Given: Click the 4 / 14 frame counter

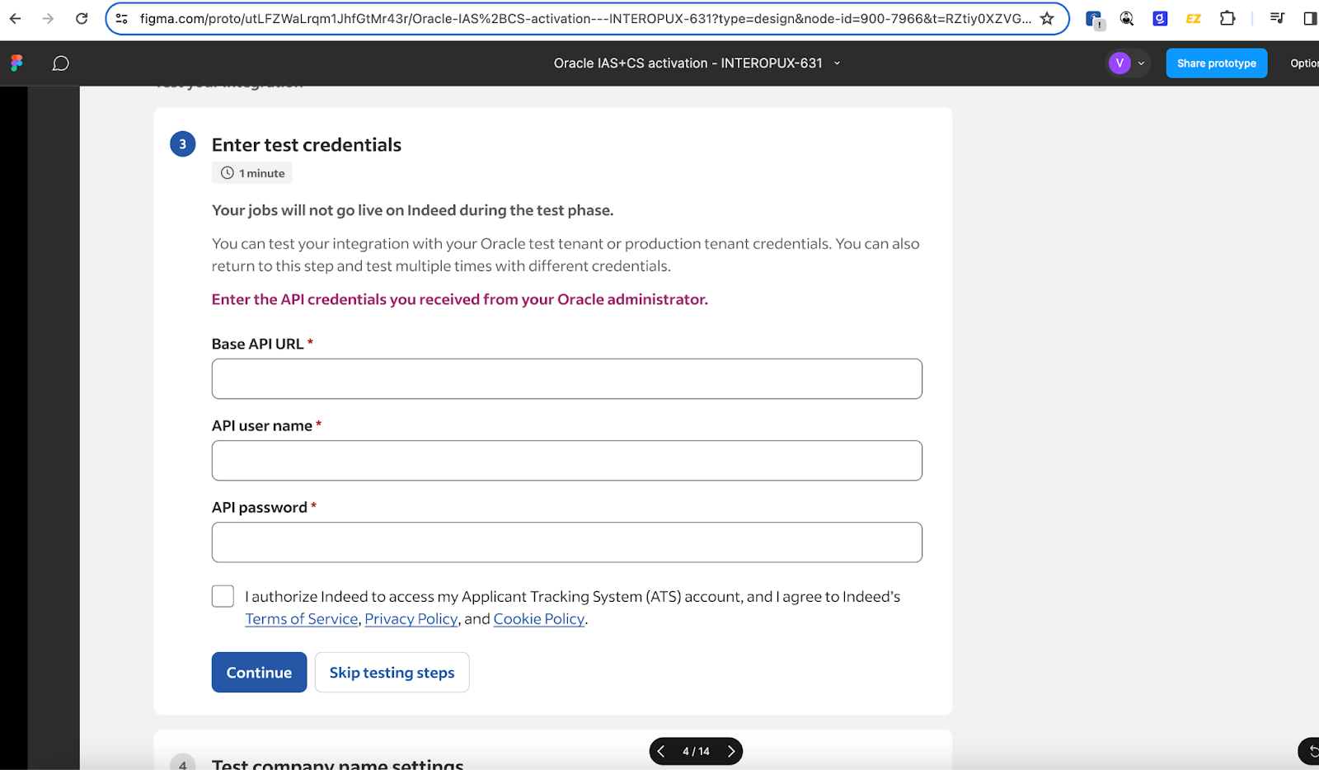Looking at the screenshot, I should (696, 751).
